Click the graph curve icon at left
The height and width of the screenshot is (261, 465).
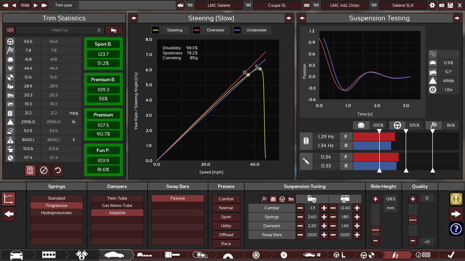coord(9,199)
